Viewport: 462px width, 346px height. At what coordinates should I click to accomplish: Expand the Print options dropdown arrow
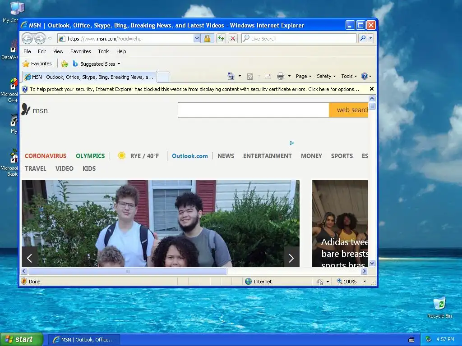coord(289,76)
